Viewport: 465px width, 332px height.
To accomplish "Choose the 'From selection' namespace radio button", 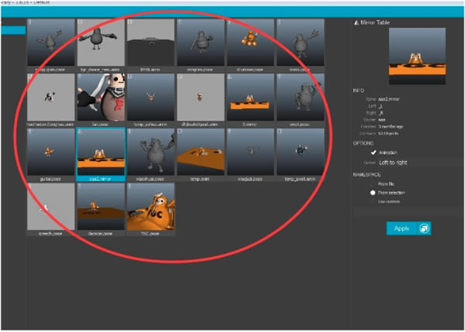I will point(374,192).
